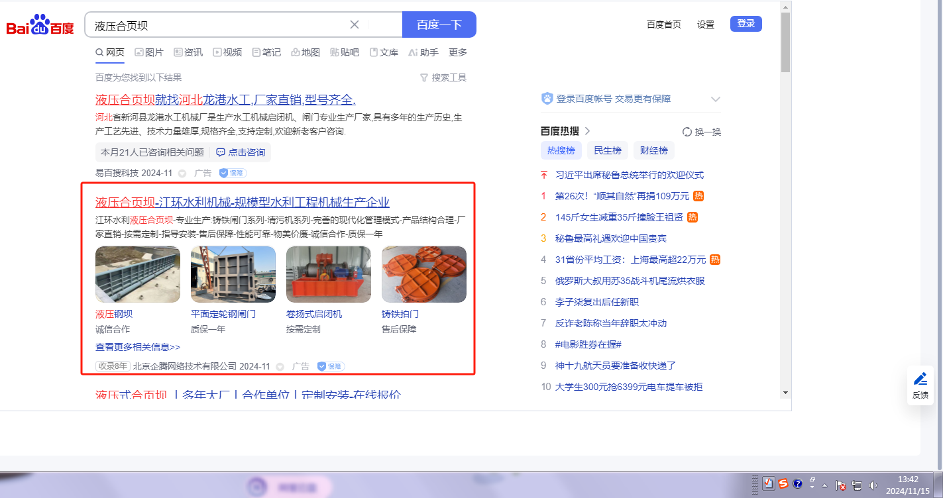This screenshot has width=943, height=498.
Task: Expand the dropdown arrow beside 易百搜科技 2024-11
Action: [182, 174]
